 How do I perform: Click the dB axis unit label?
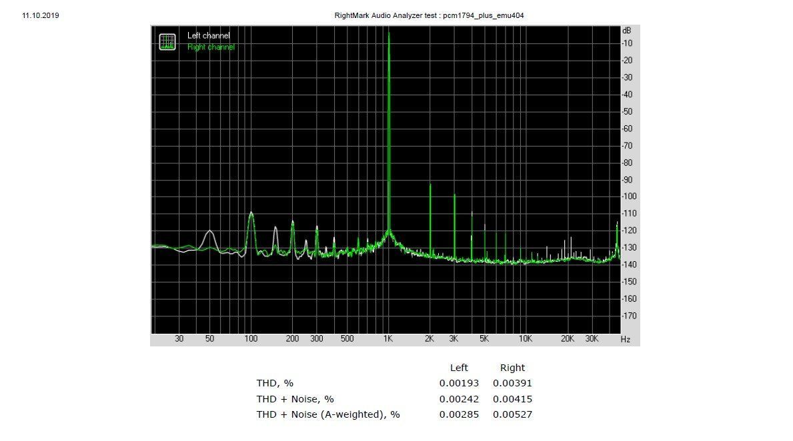point(627,31)
